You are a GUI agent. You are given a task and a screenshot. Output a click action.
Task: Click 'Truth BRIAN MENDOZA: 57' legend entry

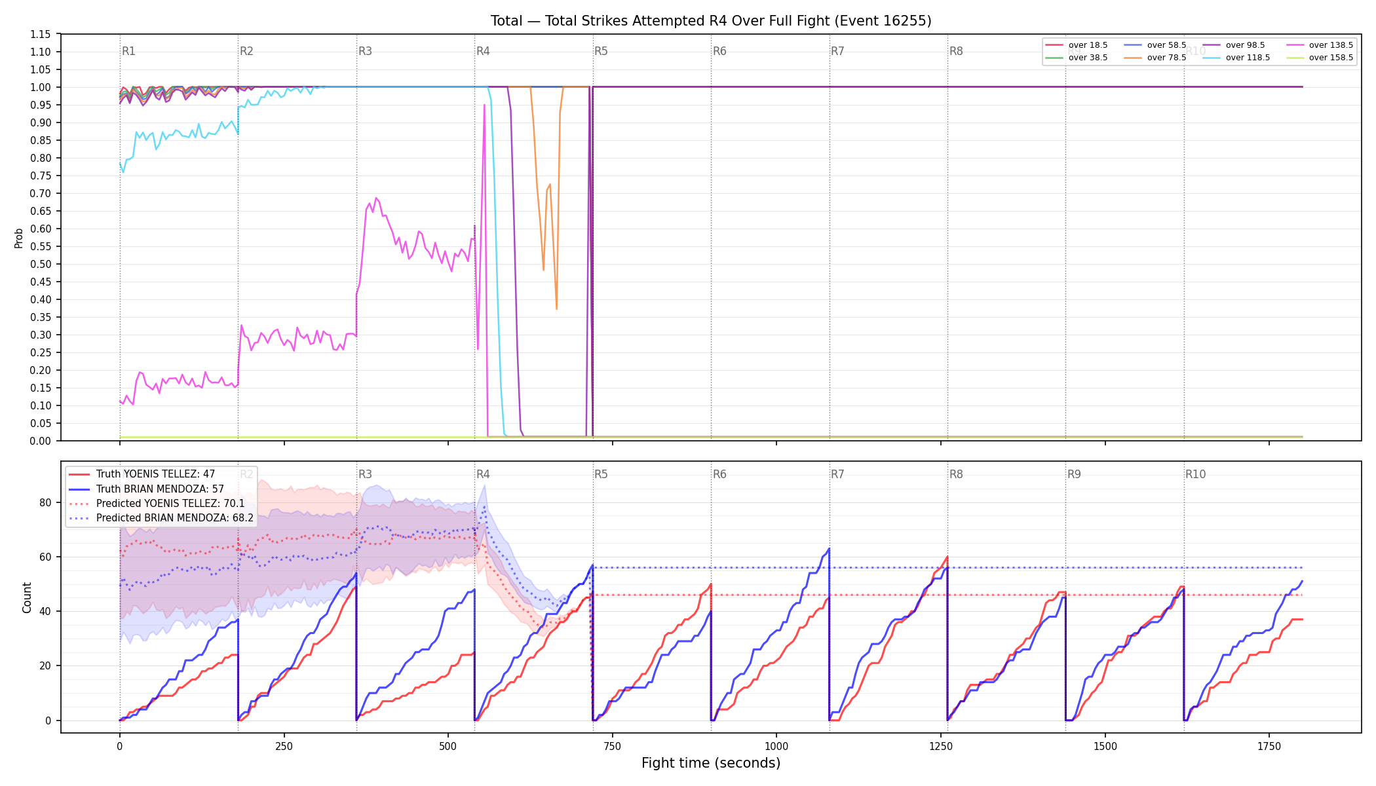[146, 489]
